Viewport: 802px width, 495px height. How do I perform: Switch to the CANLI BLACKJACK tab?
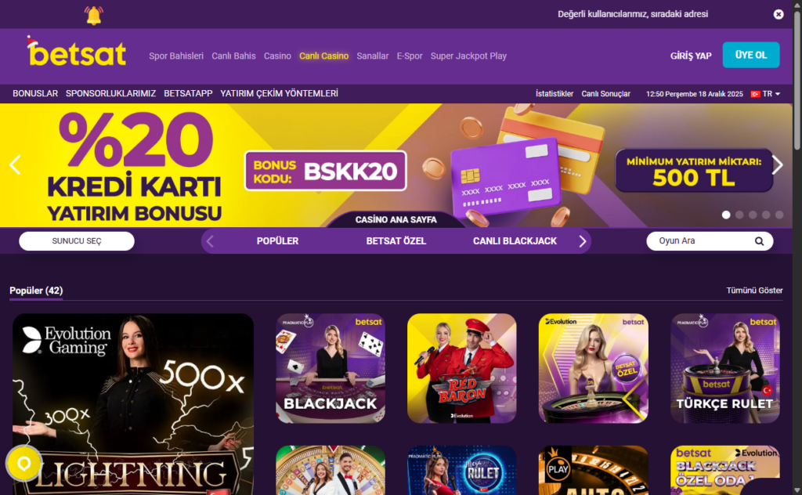click(x=515, y=241)
